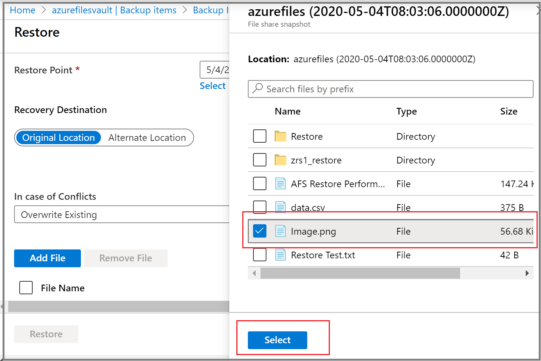Open the zrs1_restore folder icon
Viewport: 541px width, 361px height.
(281, 160)
